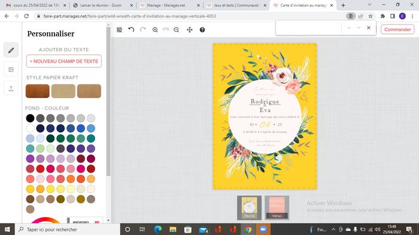Select the Eva name text on card
The image size is (419, 235).
[x=265, y=110]
